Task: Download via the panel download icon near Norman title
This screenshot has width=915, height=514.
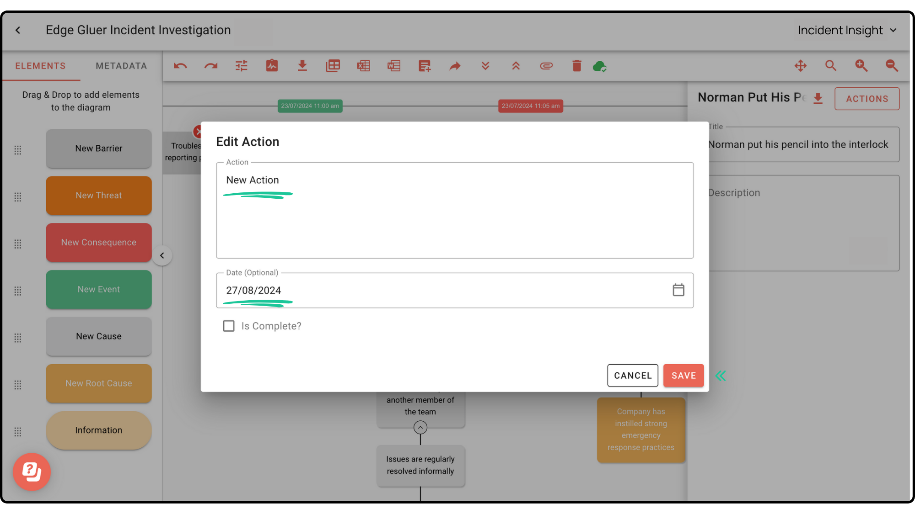Action: (818, 98)
